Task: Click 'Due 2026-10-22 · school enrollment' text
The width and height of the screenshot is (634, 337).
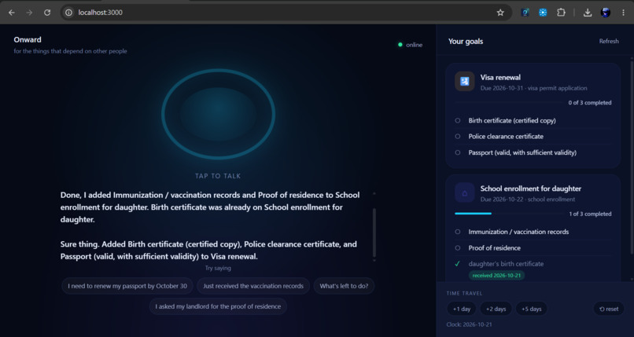Action: coord(528,199)
